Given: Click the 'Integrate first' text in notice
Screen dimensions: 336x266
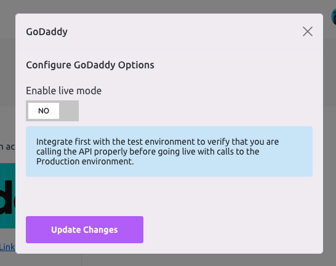Looking at the screenshot, I should click(x=60, y=142).
